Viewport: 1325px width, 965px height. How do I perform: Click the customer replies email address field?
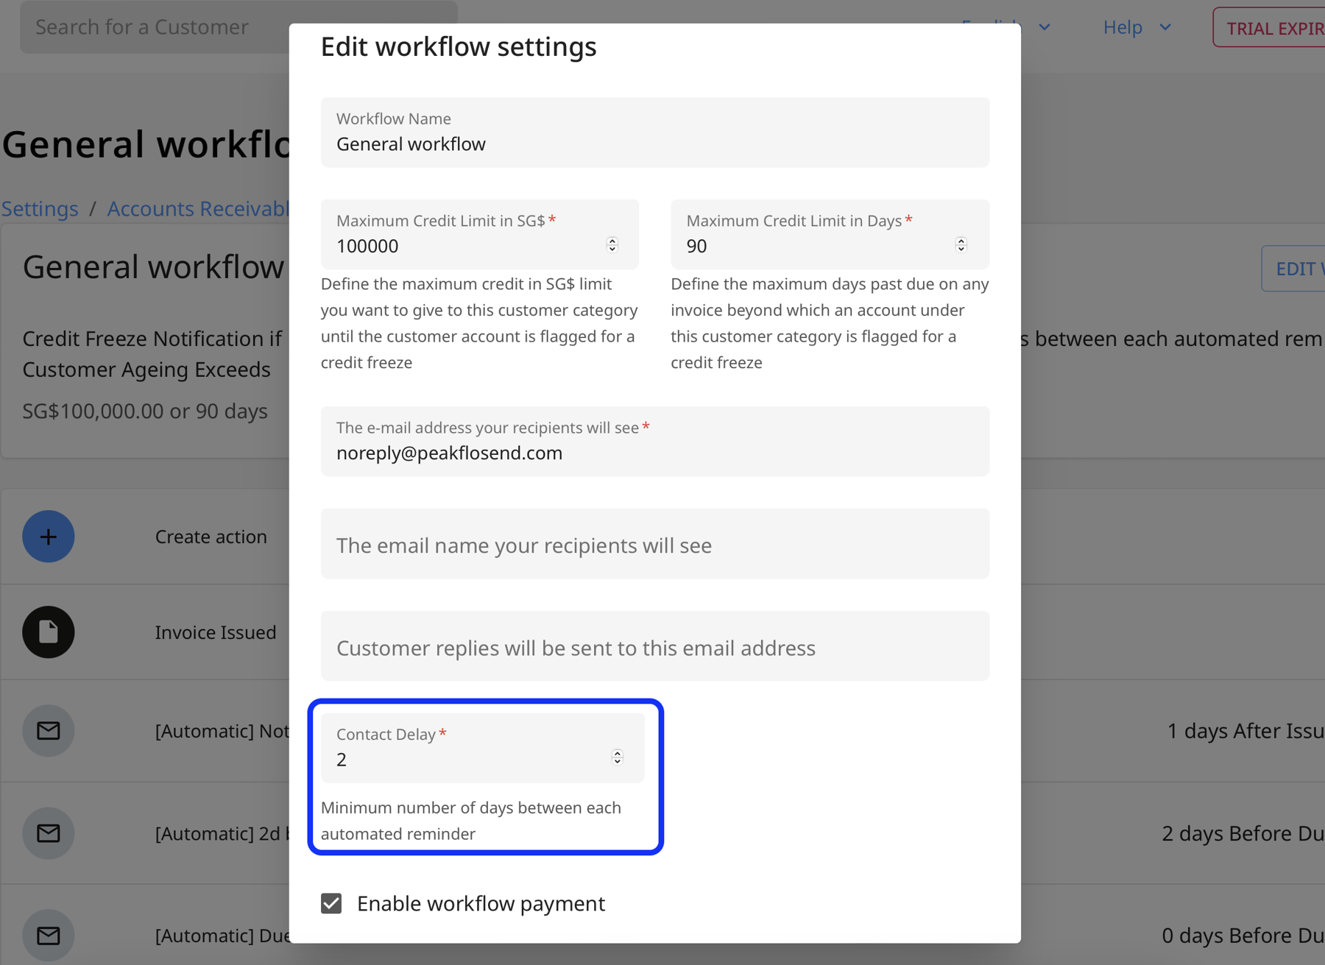[654, 647]
